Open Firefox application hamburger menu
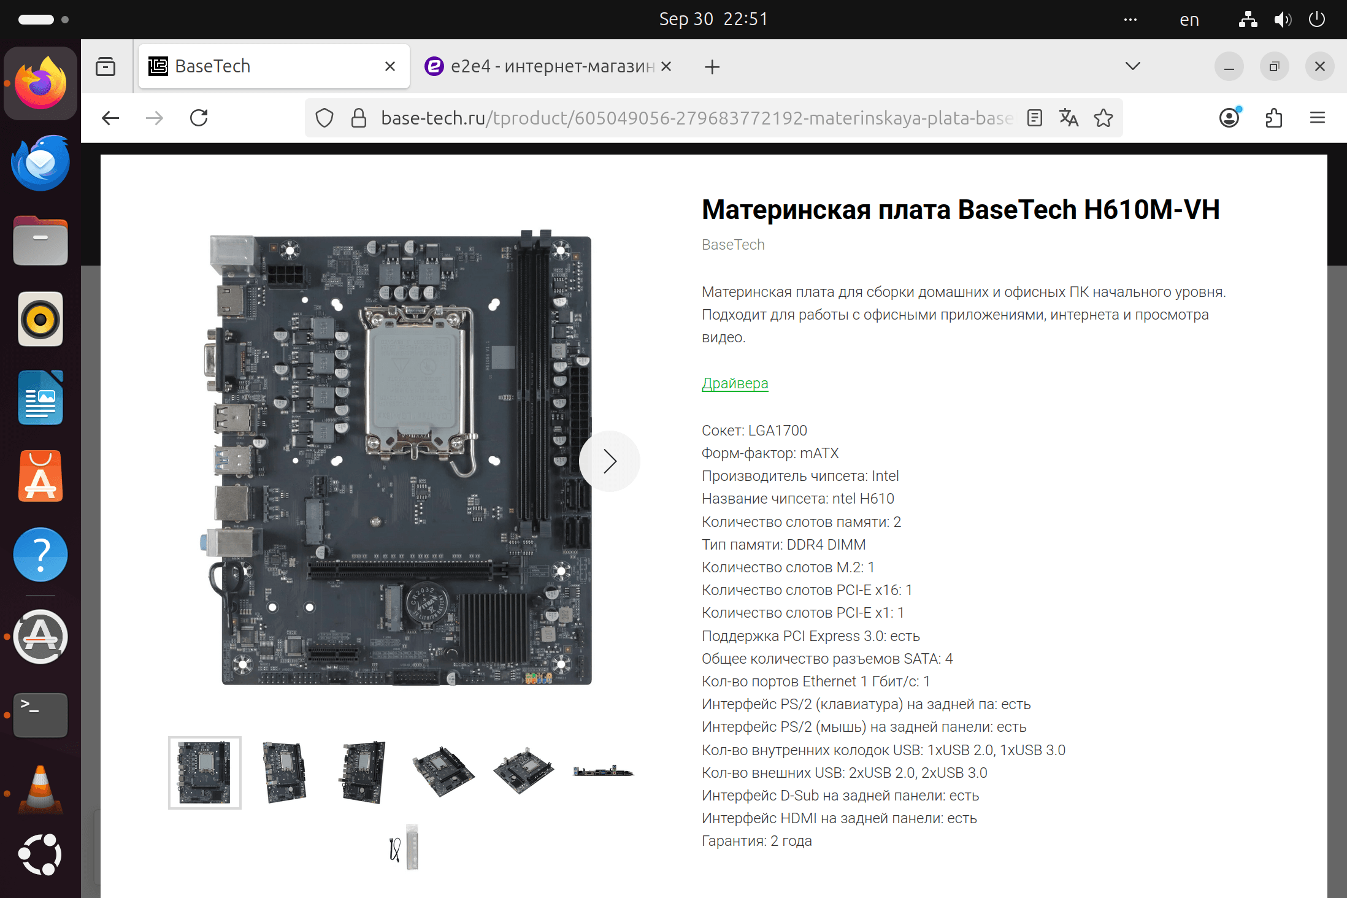 [1317, 118]
